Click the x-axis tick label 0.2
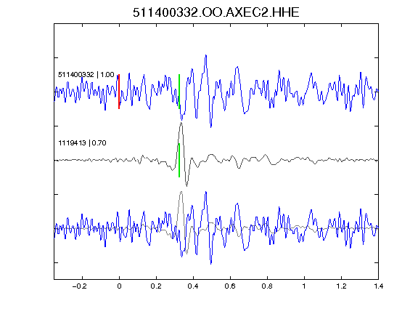418x314 pixels. tap(156, 286)
